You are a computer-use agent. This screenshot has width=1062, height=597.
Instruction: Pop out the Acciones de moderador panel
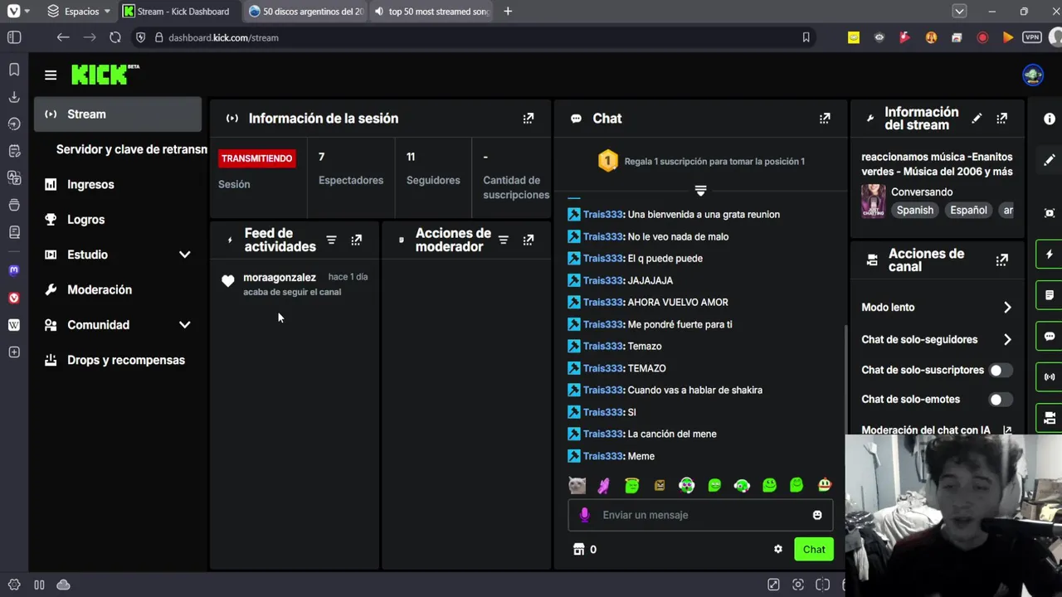pyautogui.click(x=529, y=240)
